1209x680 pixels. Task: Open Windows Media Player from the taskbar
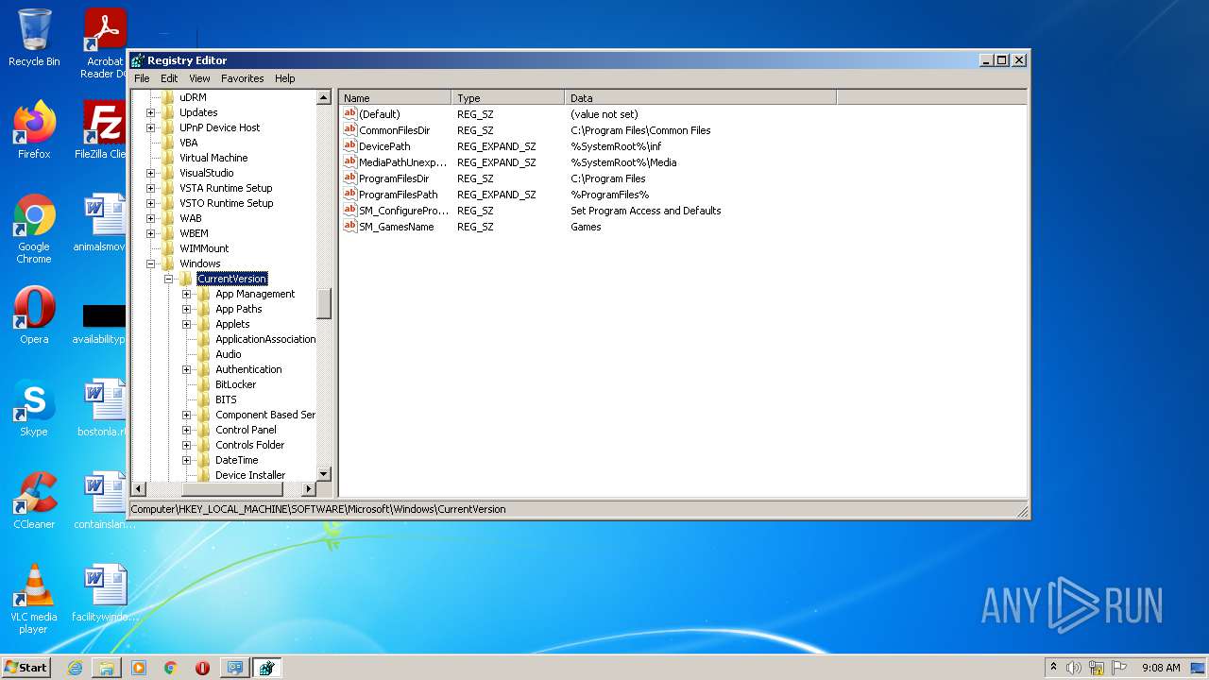click(139, 668)
